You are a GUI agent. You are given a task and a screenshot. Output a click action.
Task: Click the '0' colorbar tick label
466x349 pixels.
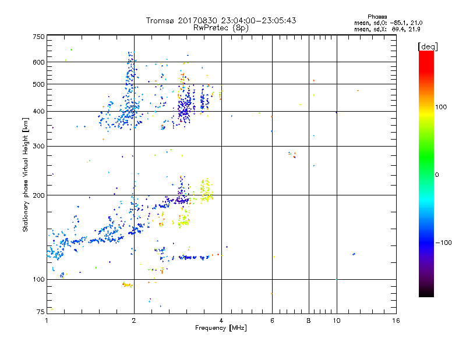(437, 174)
